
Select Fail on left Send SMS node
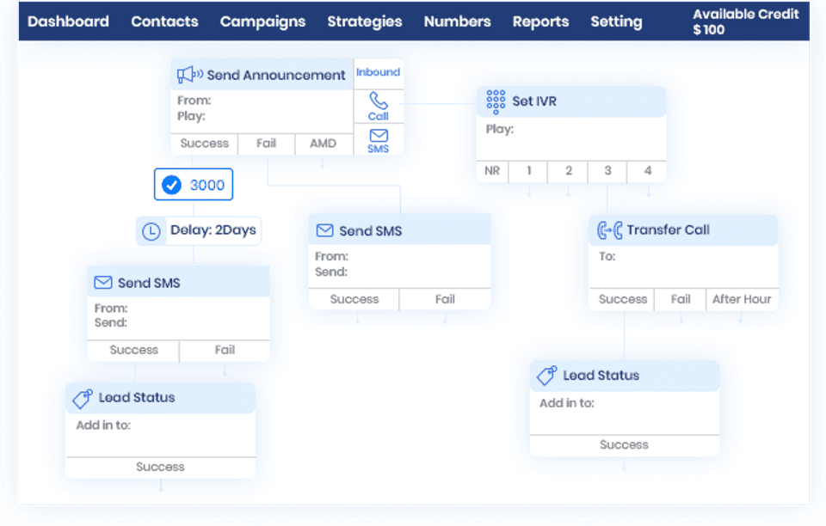coord(225,351)
